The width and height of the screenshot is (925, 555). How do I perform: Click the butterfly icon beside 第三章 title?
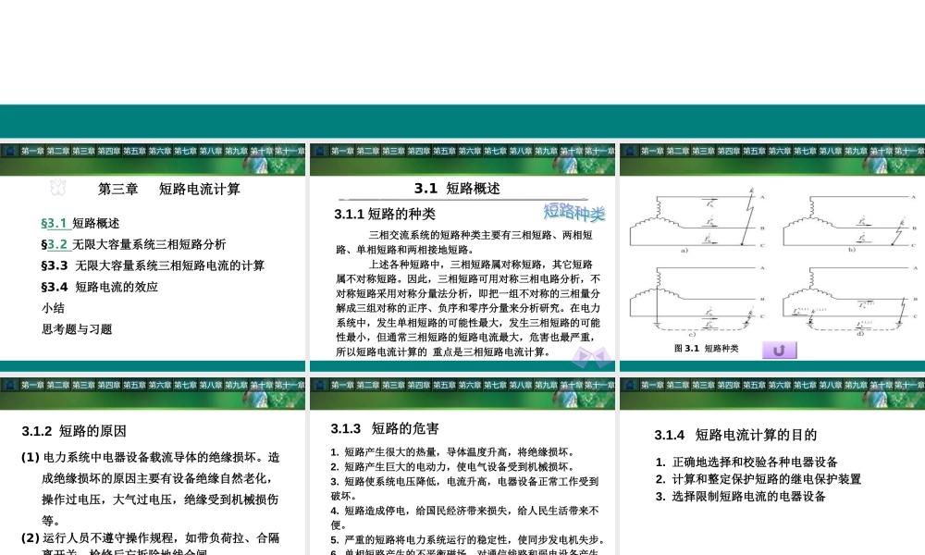(x=57, y=188)
